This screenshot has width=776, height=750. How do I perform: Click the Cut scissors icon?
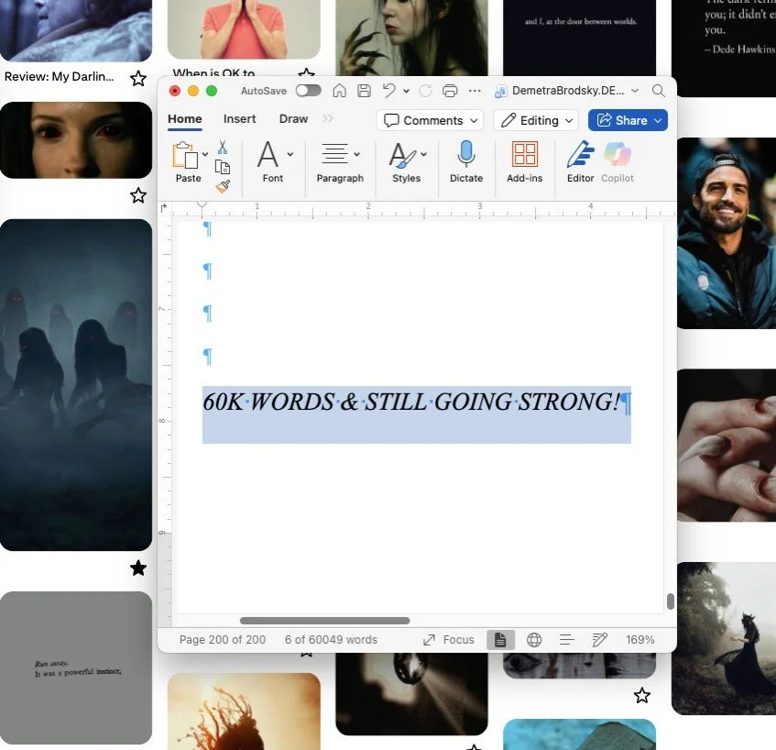(x=223, y=147)
